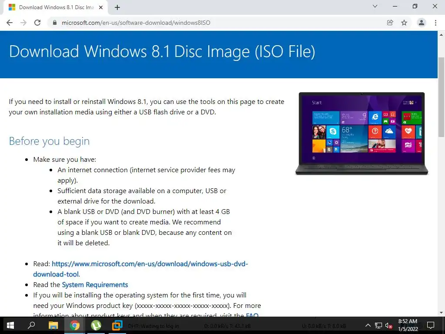This screenshot has height=334, width=445.
Task: Open the clock showing 8:52 AM
Action: (408, 325)
